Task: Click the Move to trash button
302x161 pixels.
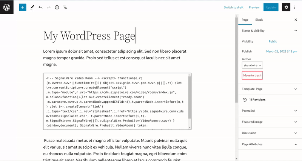Action: click(252, 76)
